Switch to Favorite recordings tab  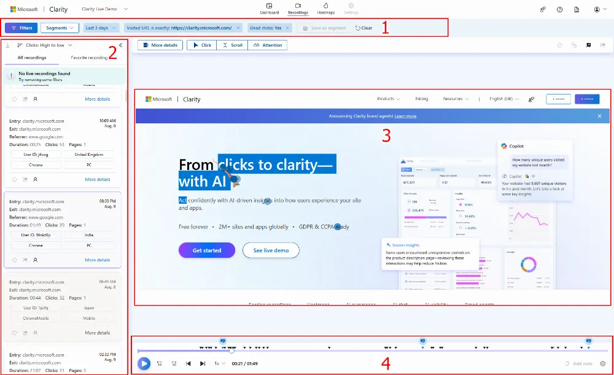point(89,58)
